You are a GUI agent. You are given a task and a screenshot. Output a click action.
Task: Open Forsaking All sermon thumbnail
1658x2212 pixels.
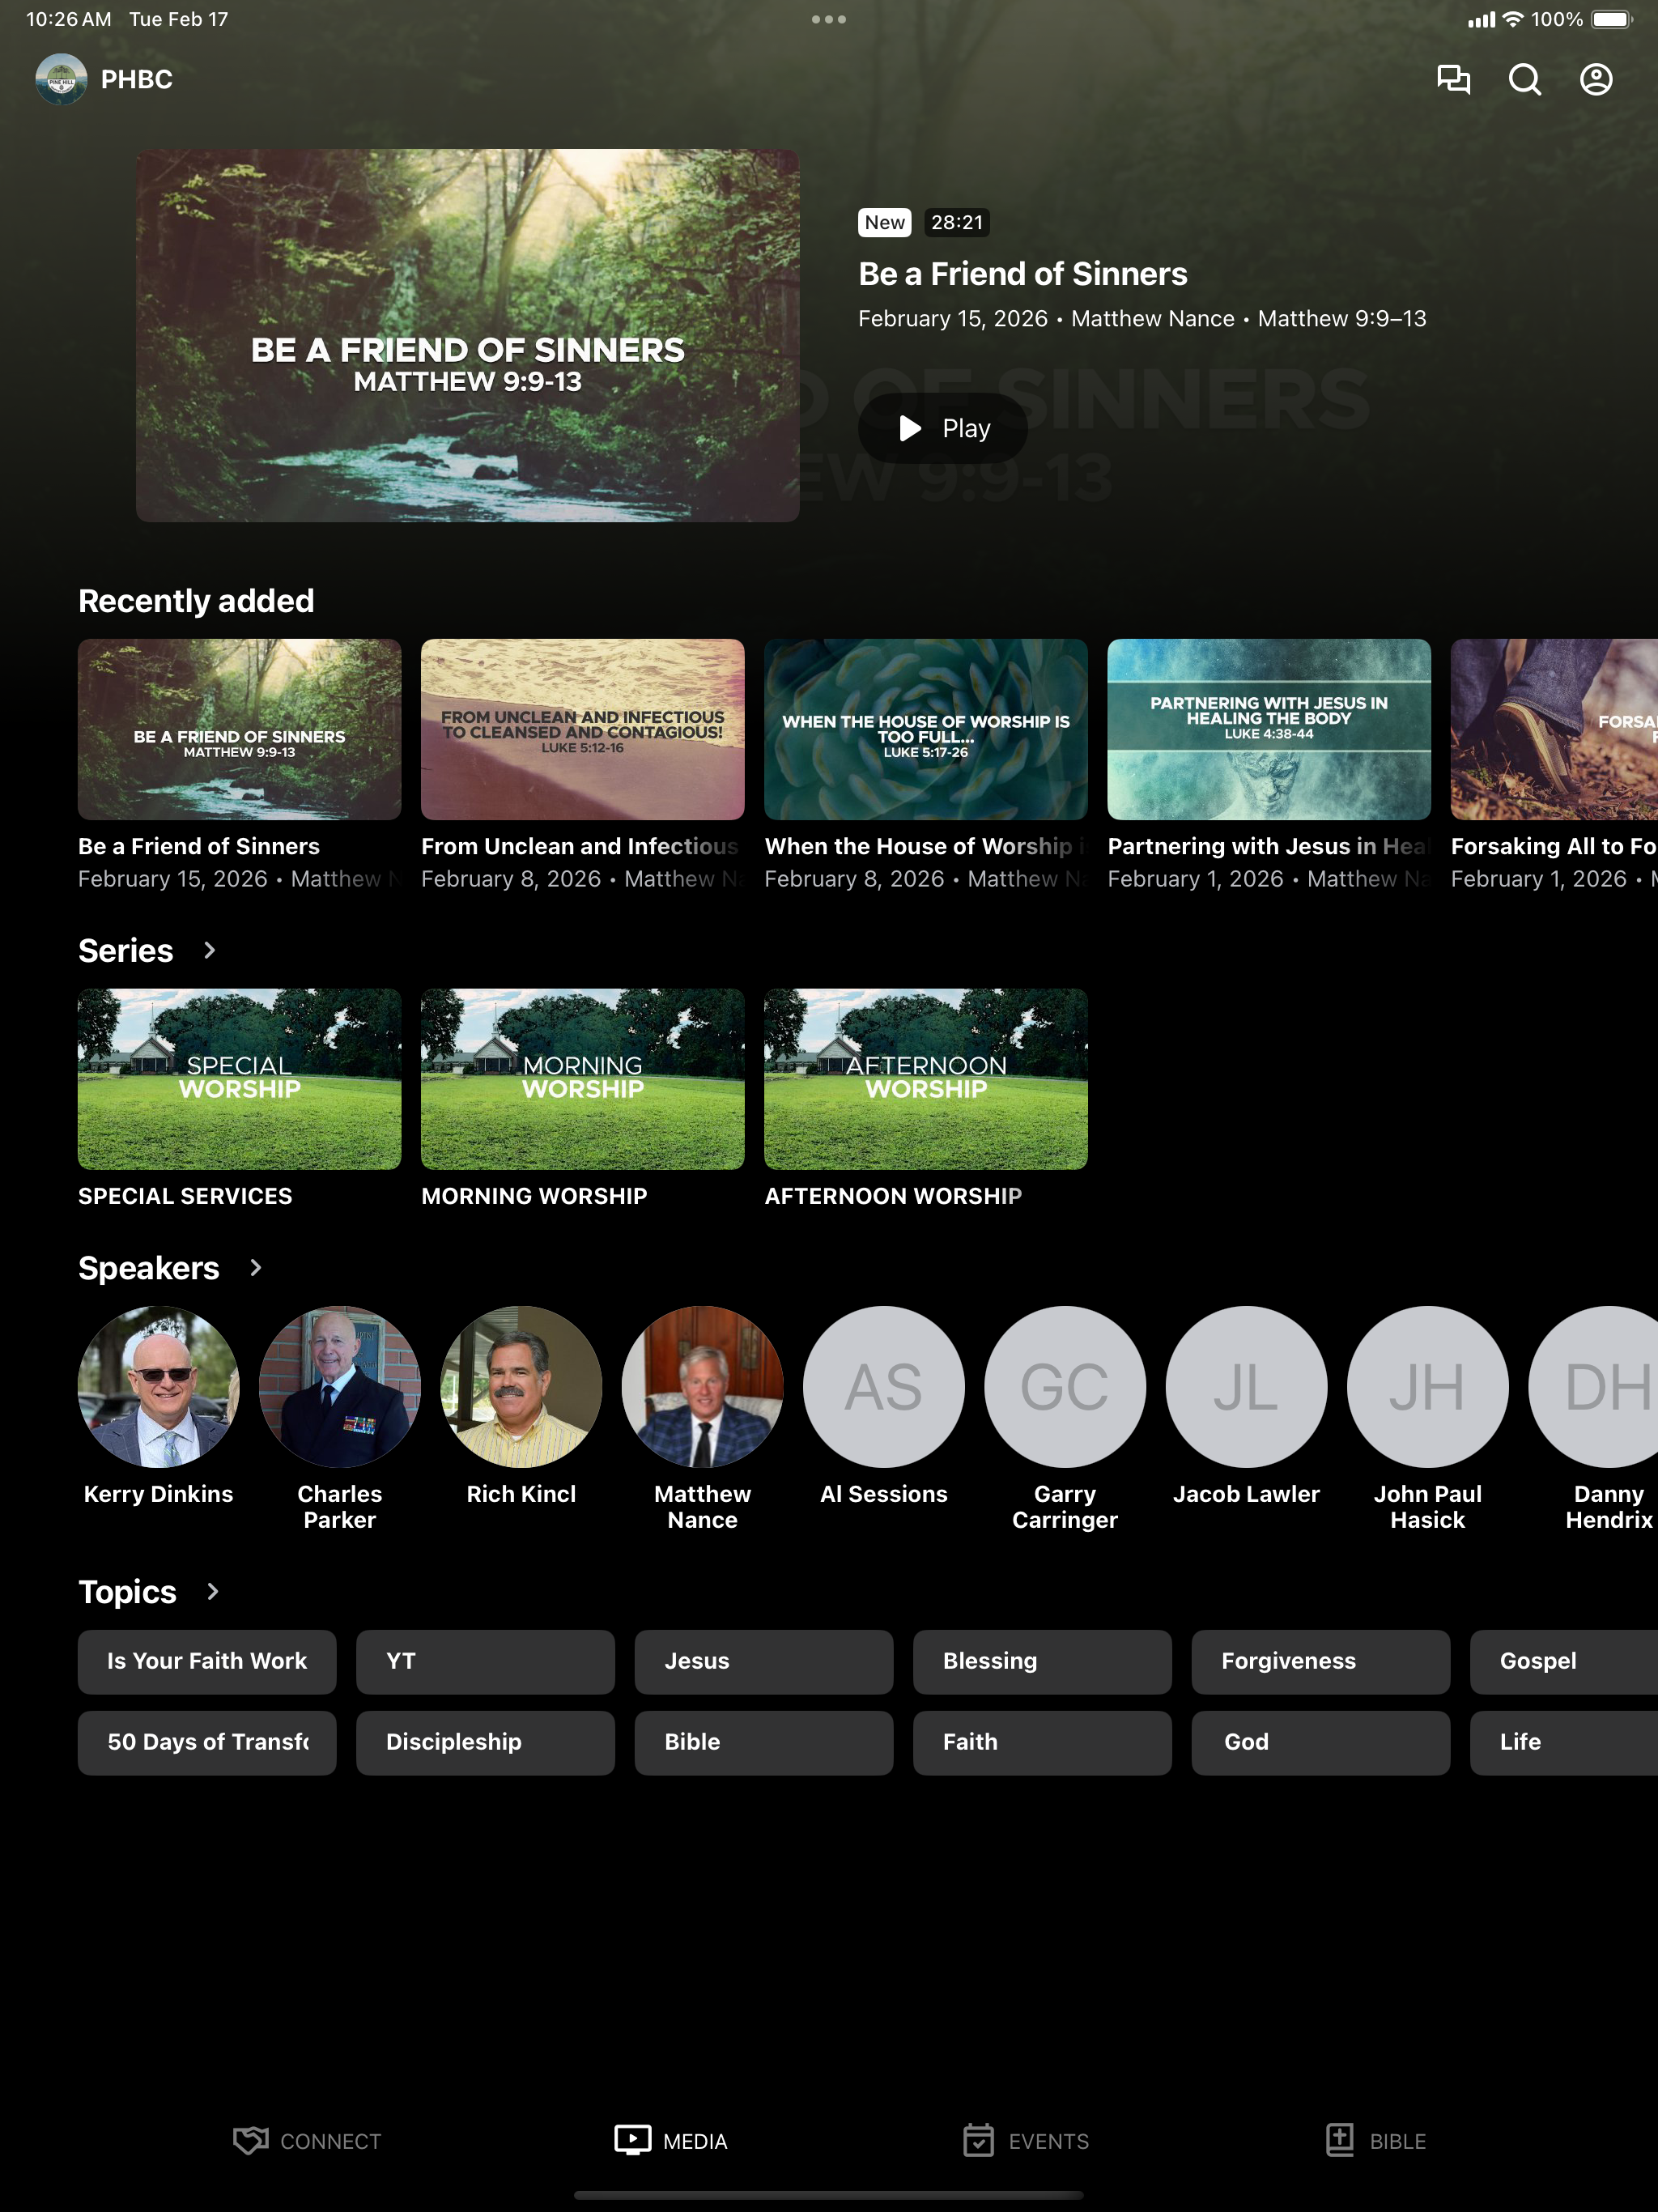coord(1555,729)
